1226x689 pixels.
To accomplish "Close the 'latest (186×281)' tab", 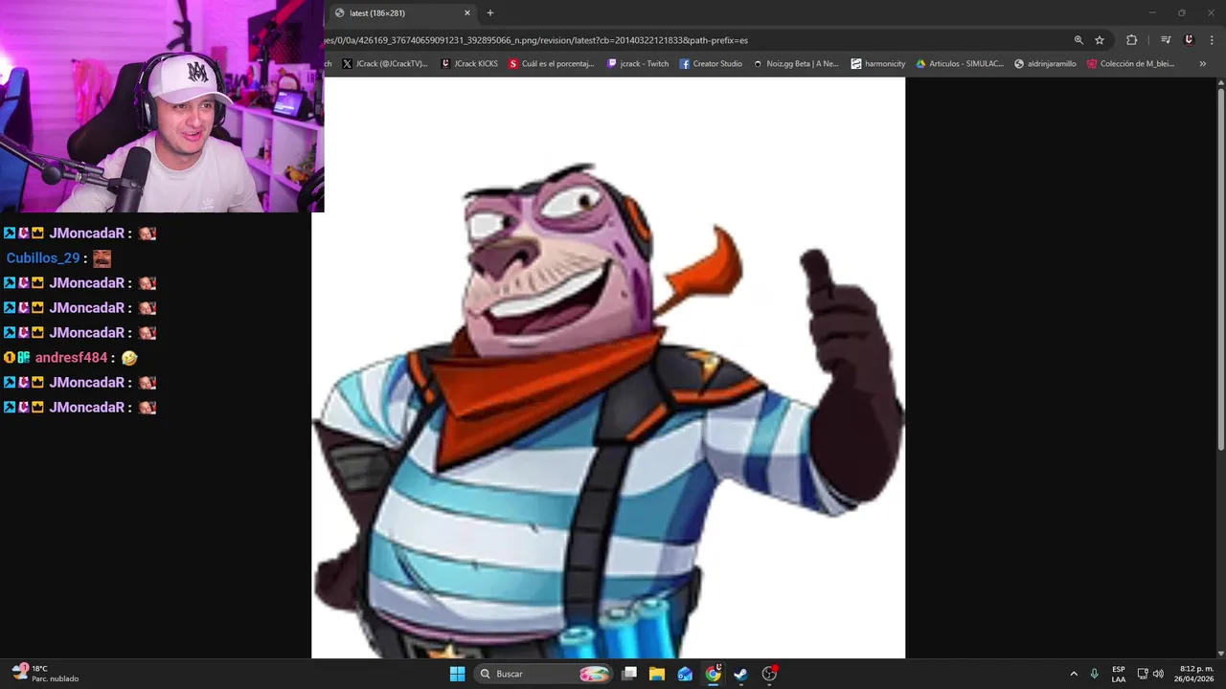I will [467, 13].
